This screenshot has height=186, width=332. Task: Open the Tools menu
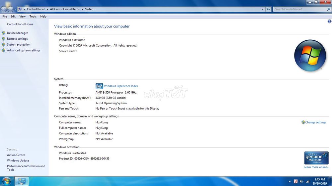tap(33, 17)
